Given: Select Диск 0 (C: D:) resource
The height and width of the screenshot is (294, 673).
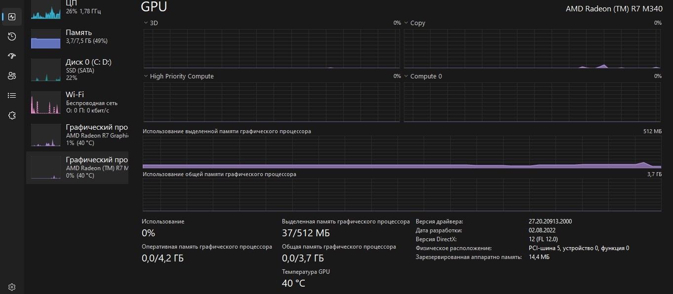Looking at the screenshot, I should coord(77,70).
